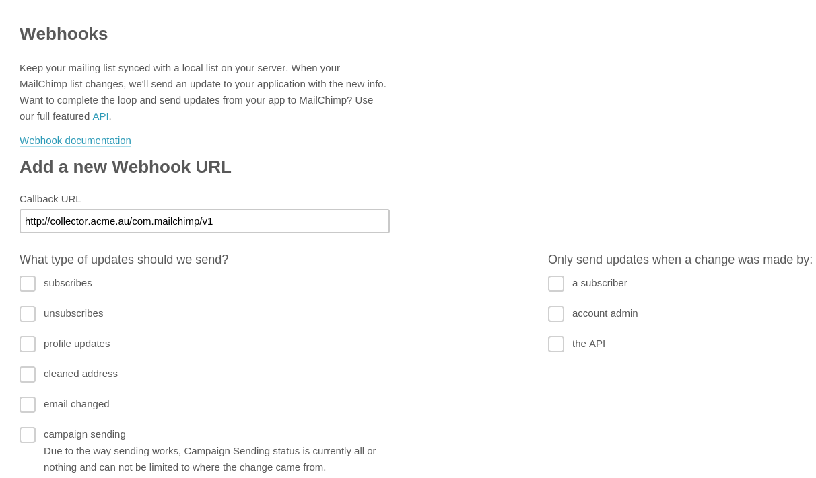Toggle the cleaned address checkbox

28,374
